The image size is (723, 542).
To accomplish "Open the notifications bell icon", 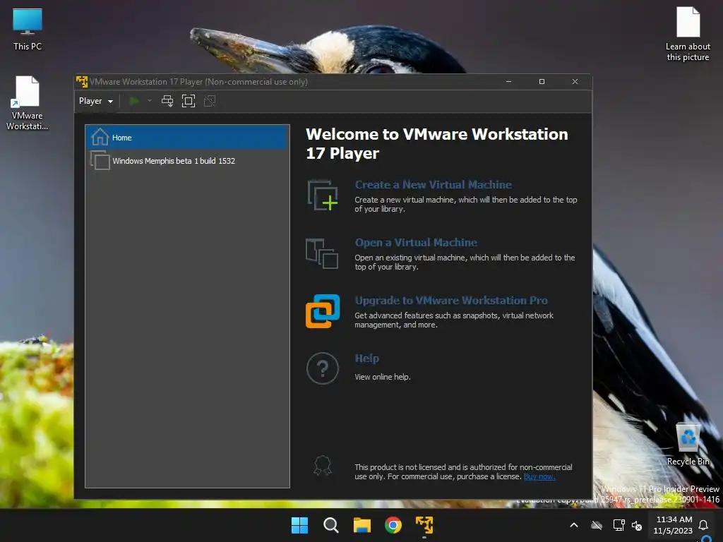I will [x=703, y=525].
